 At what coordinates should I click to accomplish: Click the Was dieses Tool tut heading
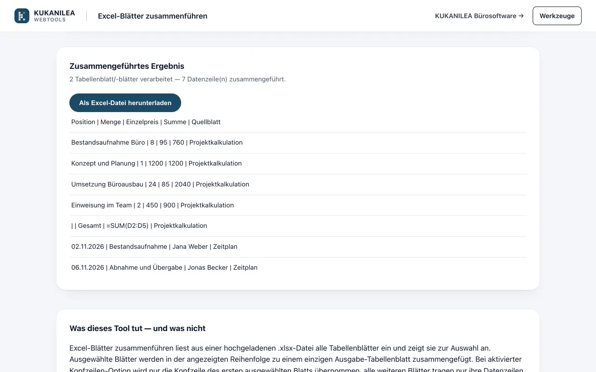tap(137, 328)
